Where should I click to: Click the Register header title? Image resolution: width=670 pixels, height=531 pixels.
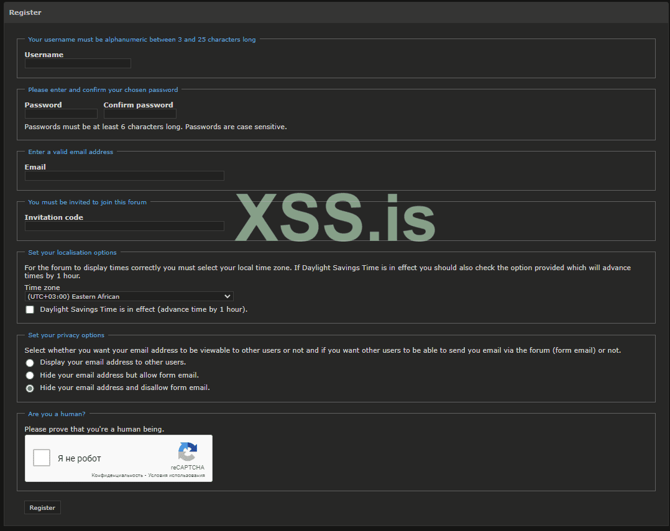click(25, 12)
